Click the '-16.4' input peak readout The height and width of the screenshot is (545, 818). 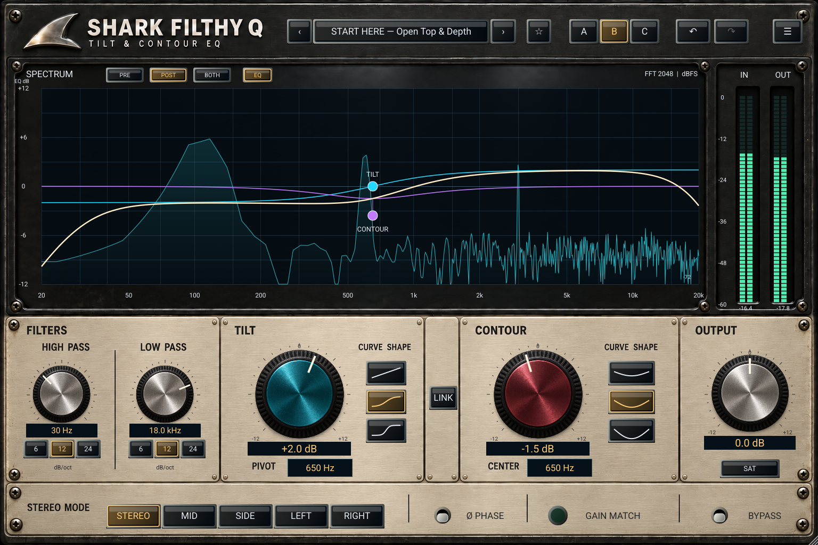746,308
